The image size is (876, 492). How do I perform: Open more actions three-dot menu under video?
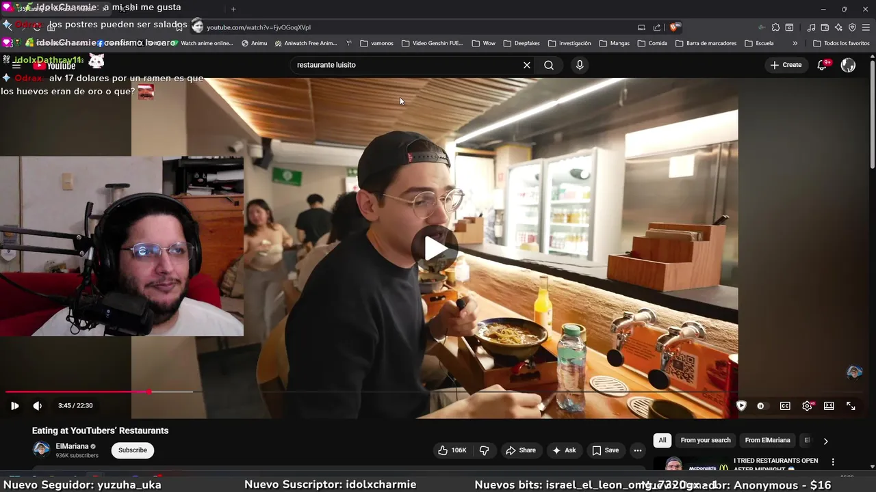tap(638, 450)
